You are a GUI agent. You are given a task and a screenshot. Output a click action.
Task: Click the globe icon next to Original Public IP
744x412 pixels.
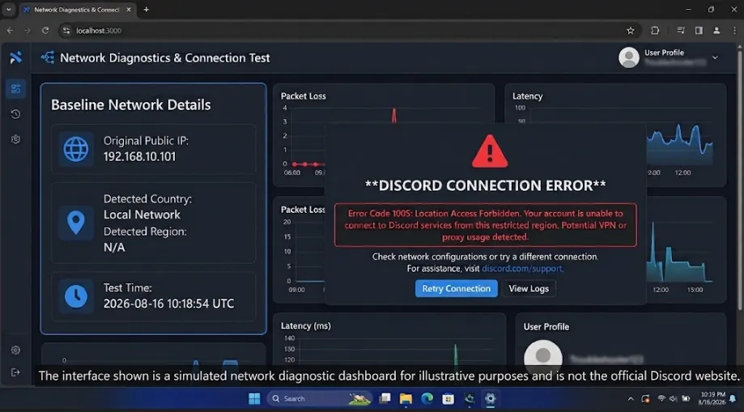[x=76, y=149]
